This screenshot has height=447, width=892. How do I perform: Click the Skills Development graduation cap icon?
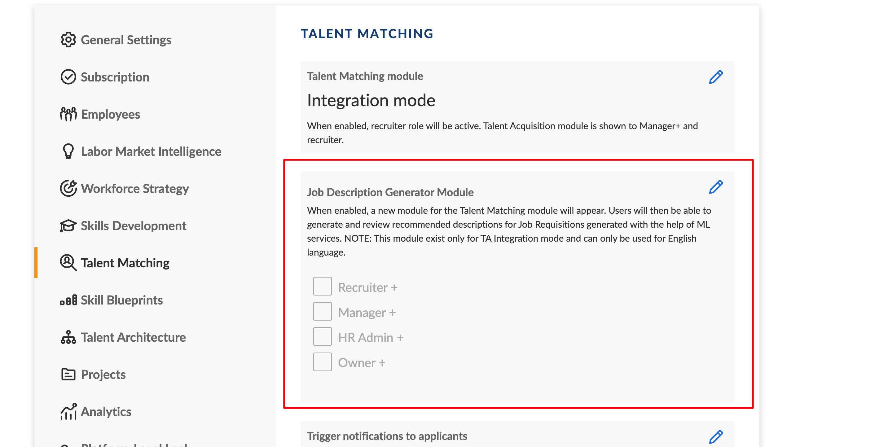68,226
